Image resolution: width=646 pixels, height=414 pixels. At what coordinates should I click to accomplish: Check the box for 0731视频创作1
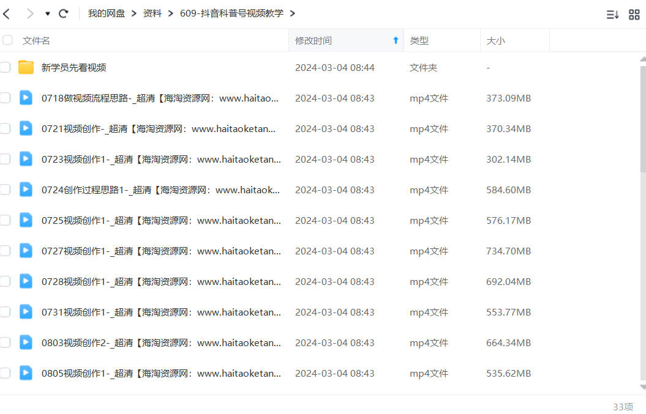click(x=5, y=312)
